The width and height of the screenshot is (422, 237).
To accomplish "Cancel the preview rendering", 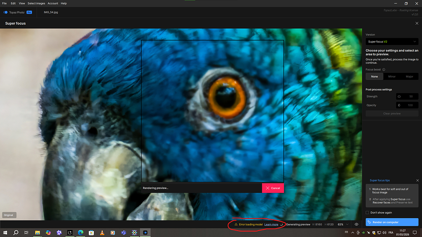I will pos(273,188).
